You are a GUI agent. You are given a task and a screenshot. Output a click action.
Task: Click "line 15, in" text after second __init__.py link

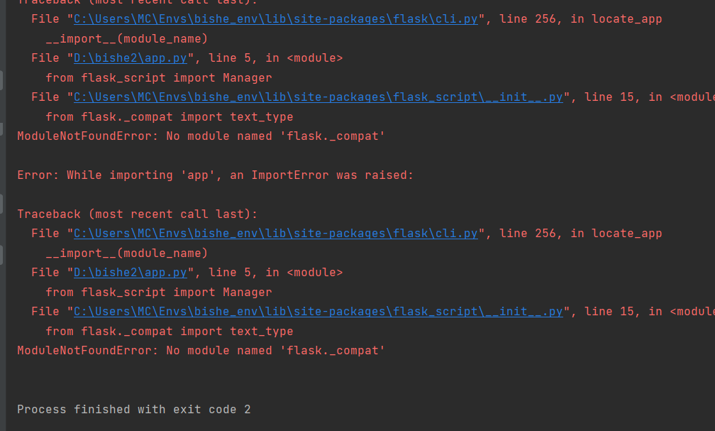tap(623, 312)
